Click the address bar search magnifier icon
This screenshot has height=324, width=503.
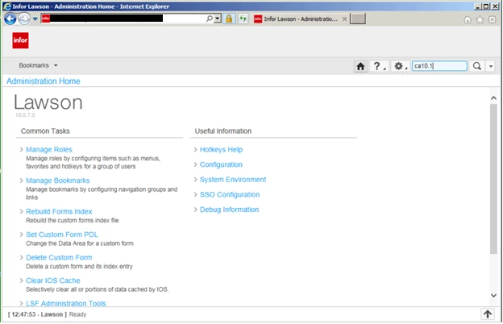coord(209,19)
